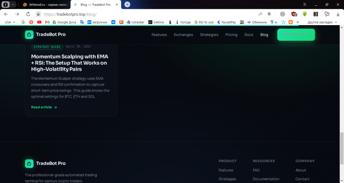Click the vertical page scrollbar thumb

(342, 148)
